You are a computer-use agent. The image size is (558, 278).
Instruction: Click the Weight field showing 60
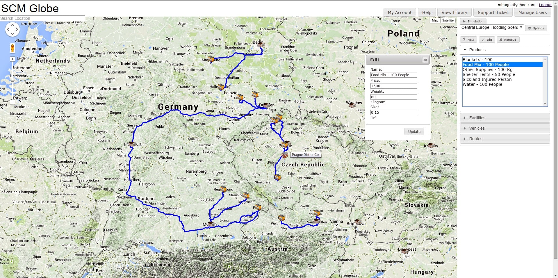pyautogui.click(x=394, y=97)
